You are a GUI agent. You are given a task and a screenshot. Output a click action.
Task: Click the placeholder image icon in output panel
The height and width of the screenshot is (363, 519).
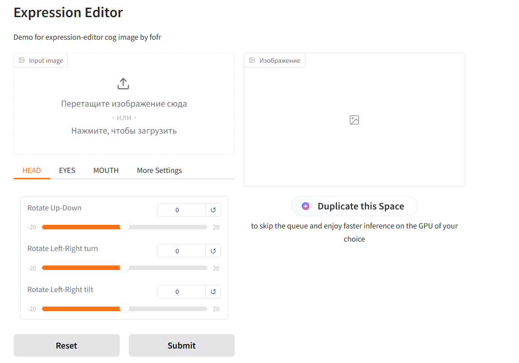pyautogui.click(x=354, y=120)
